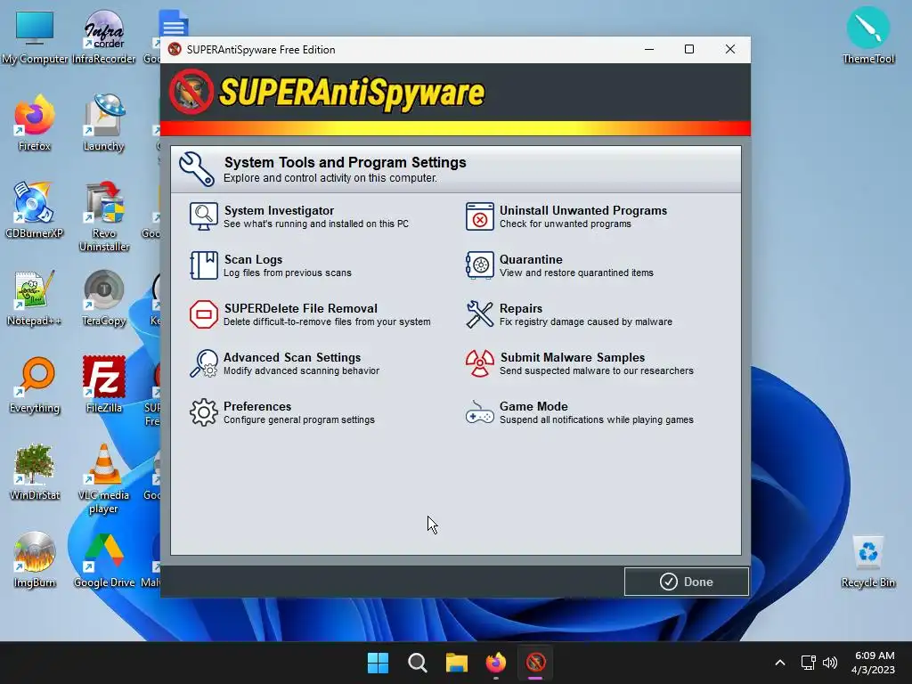Click the Submit Malware Samples title
This screenshot has height=684, width=912.
click(573, 357)
